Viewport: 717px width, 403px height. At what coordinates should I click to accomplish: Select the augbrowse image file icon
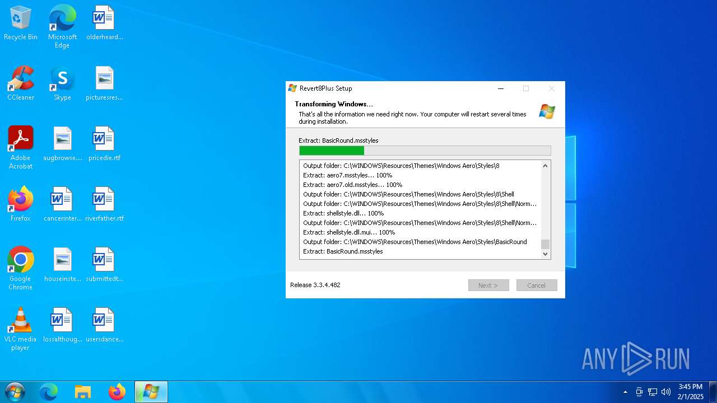[62, 144]
